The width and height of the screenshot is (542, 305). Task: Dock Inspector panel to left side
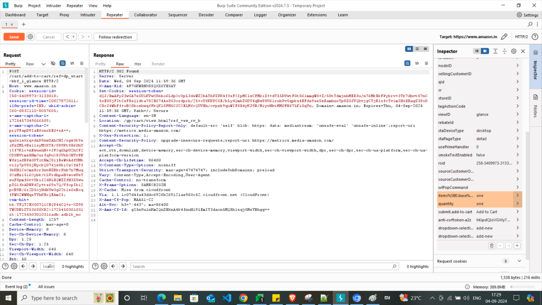(477, 51)
